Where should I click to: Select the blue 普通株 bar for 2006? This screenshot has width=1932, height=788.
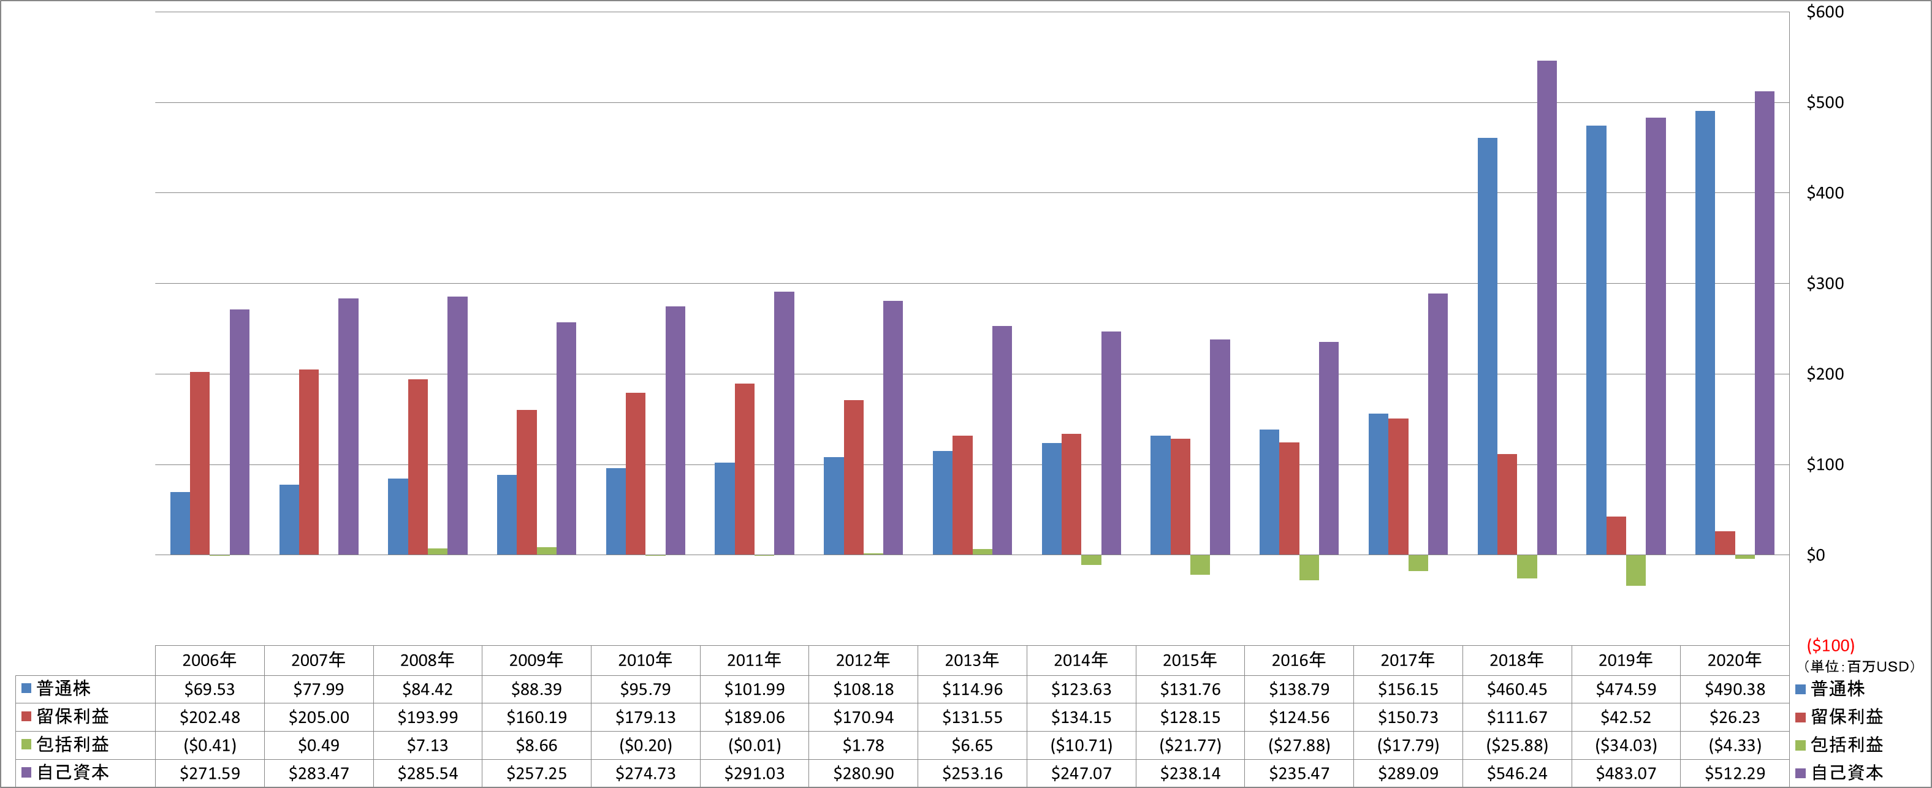click(180, 524)
